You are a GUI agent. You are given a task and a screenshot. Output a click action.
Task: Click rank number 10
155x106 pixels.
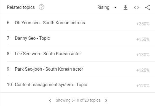click(x=9, y=85)
